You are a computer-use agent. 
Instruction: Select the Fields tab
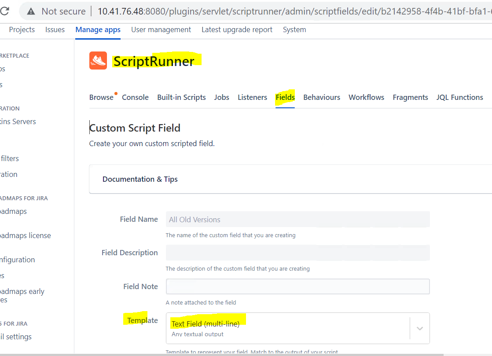point(285,97)
